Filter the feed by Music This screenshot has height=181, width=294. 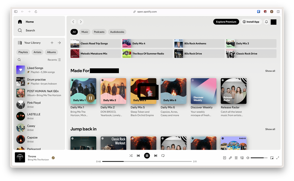[x=85, y=32]
